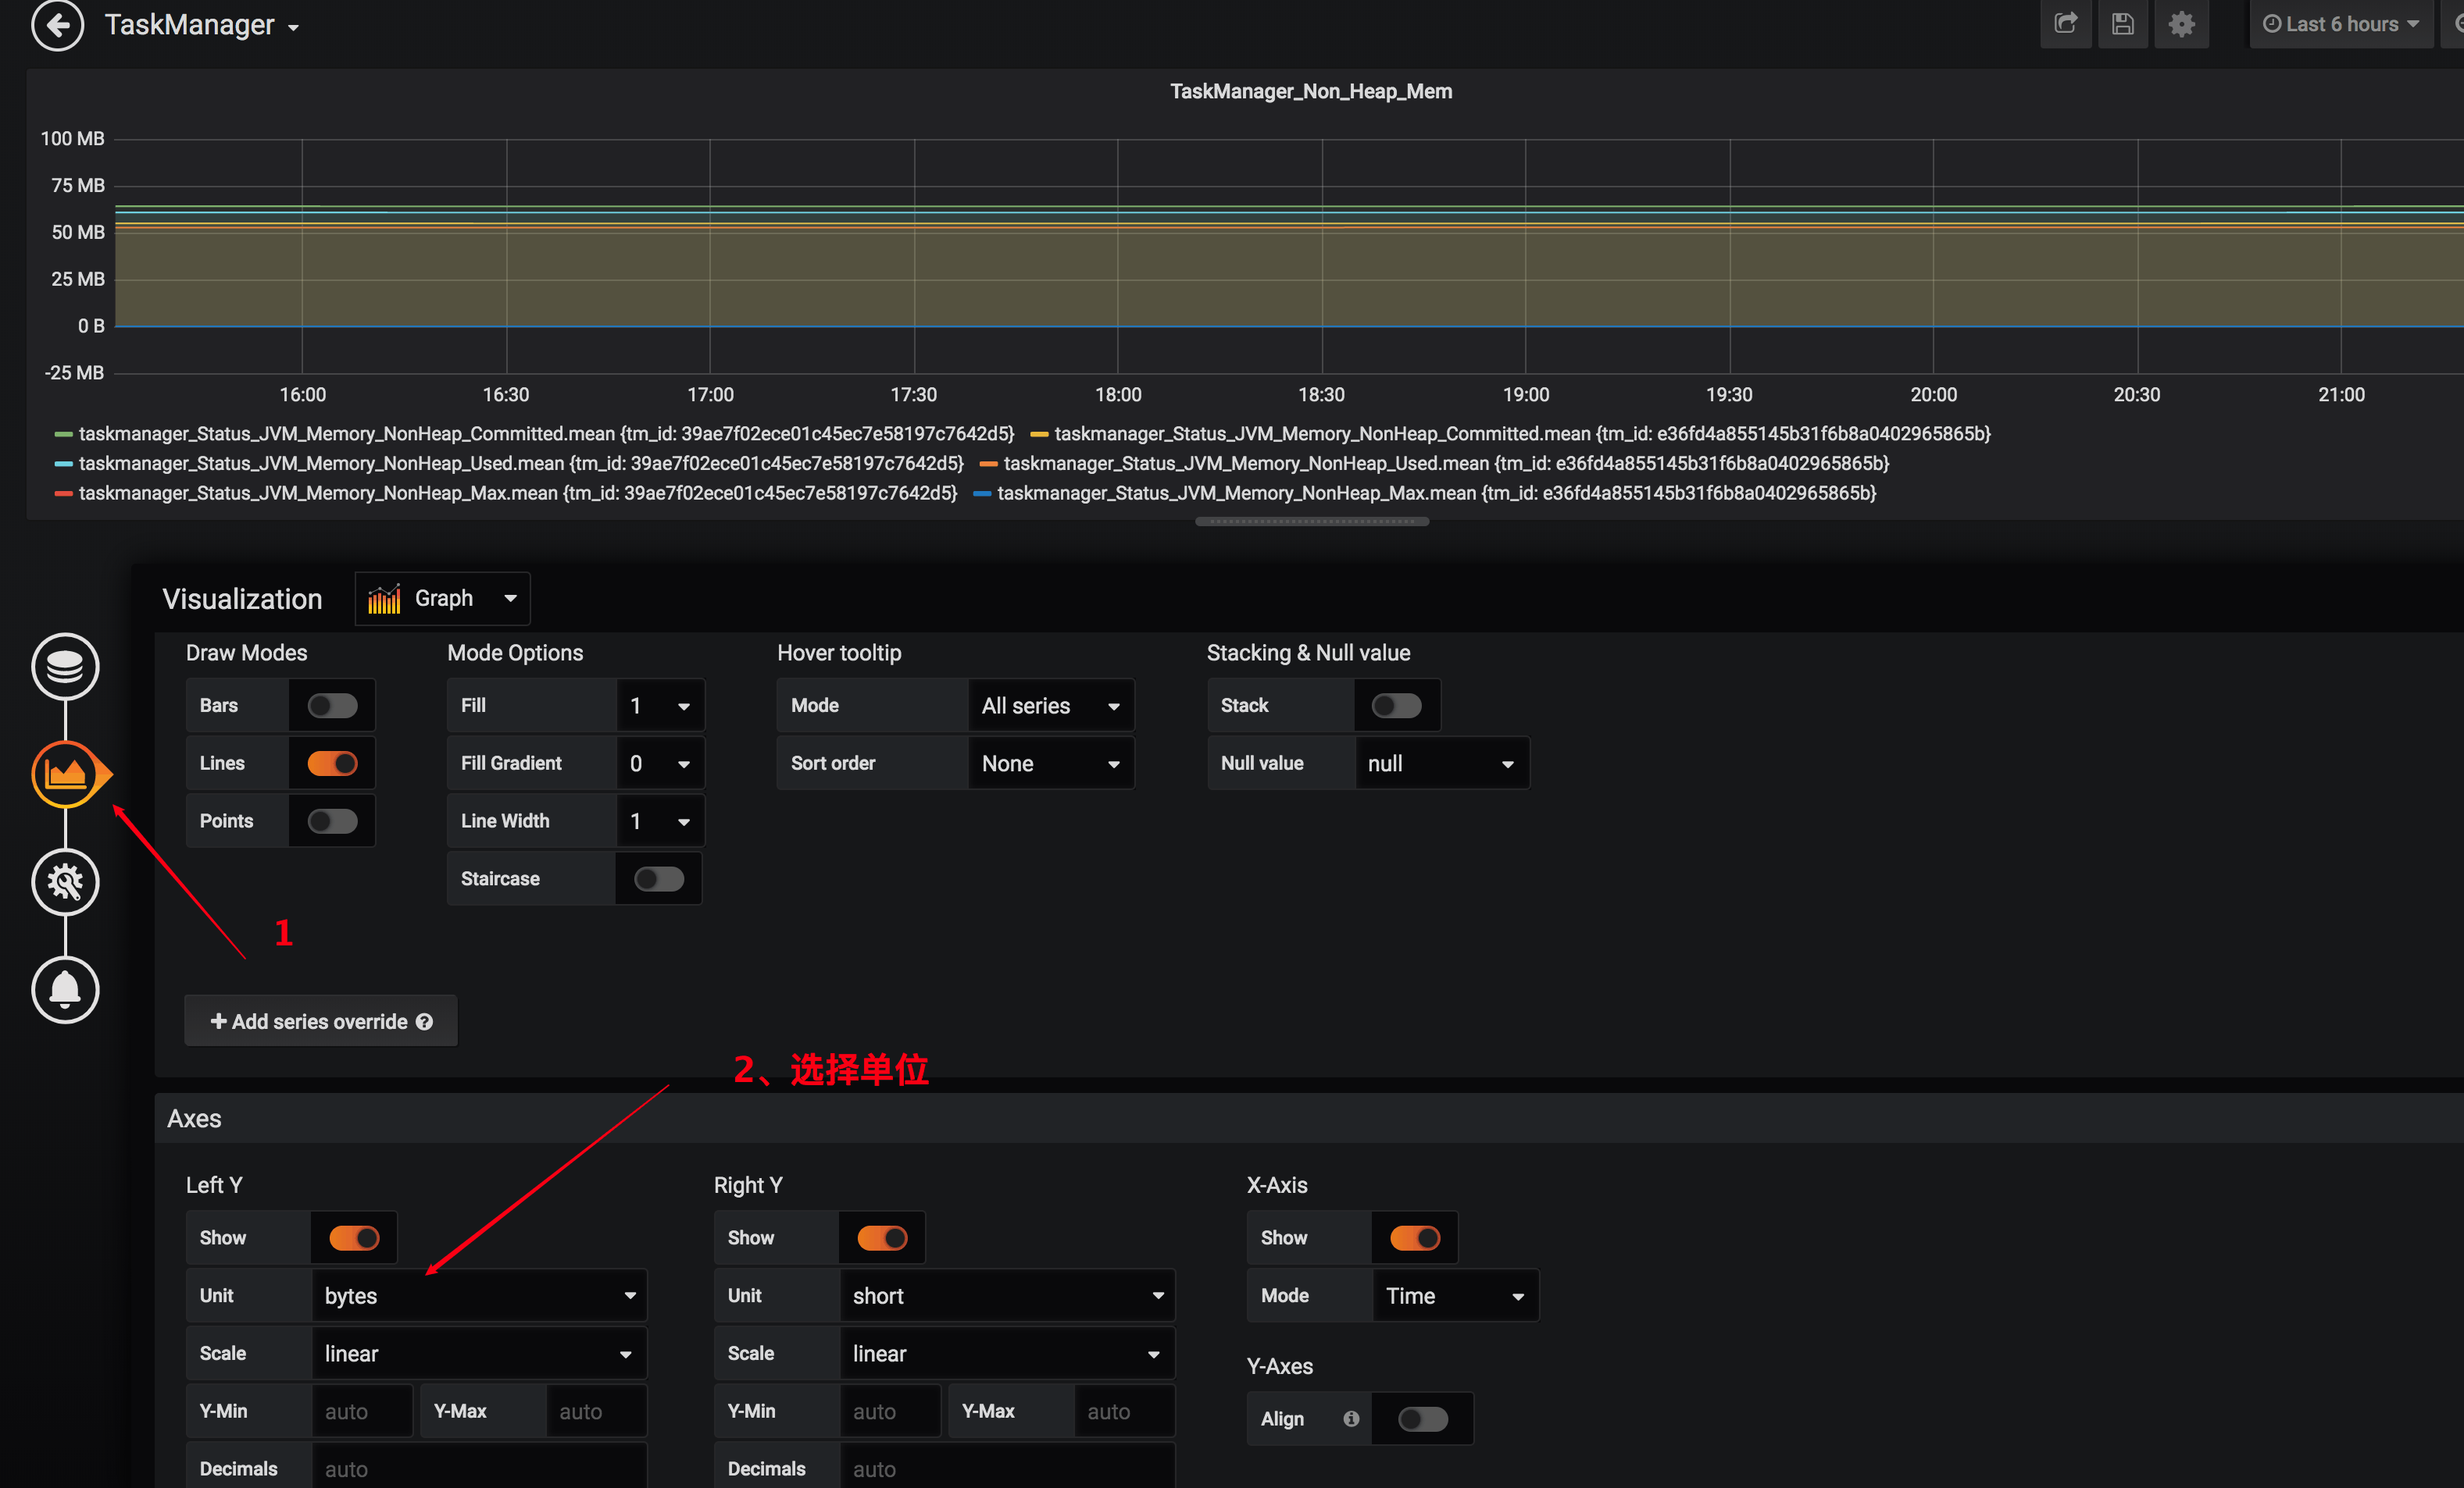Image resolution: width=2464 pixels, height=1488 pixels.
Task: Click Right Y Decimals input field
Action: coord(1008,1468)
